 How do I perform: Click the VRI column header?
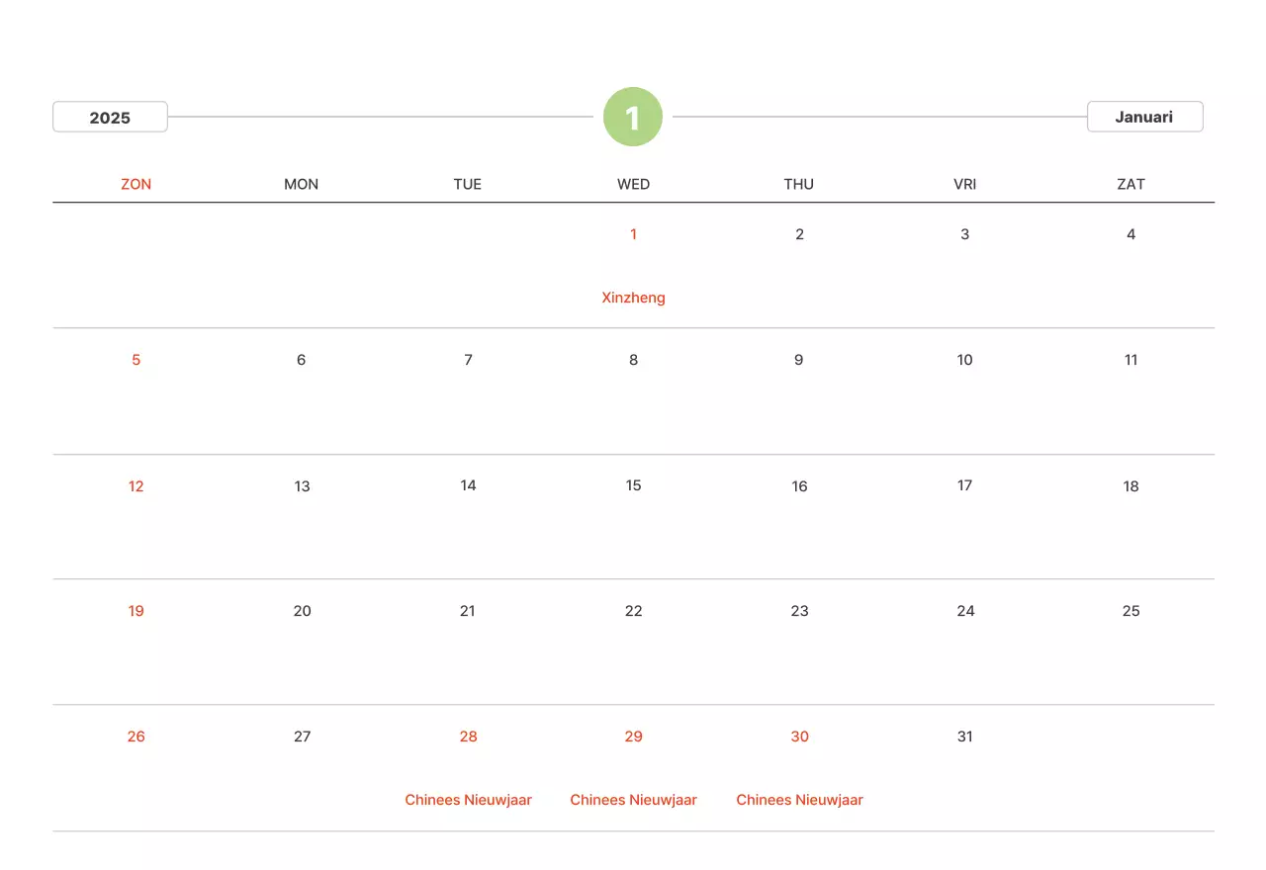(965, 184)
